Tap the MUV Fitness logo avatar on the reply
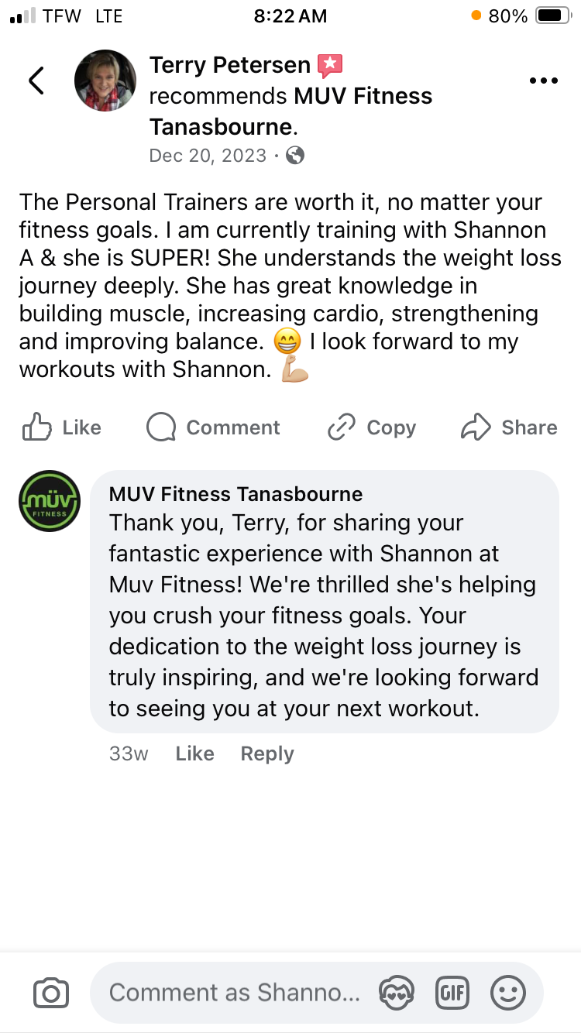The height and width of the screenshot is (1033, 581). click(x=49, y=501)
